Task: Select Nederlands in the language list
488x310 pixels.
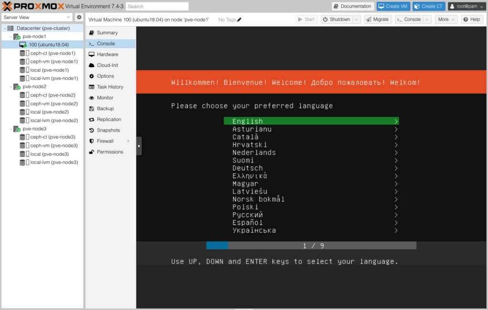Action: (x=311, y=152)
